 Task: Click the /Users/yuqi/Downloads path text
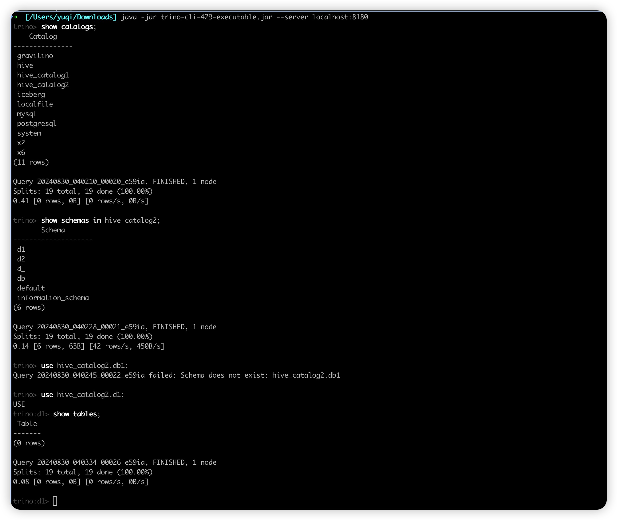(x=71, y=17)
